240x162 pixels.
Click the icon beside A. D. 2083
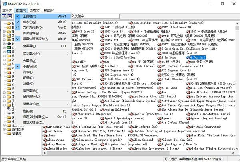pyautogui.click(x=159, y=88)
